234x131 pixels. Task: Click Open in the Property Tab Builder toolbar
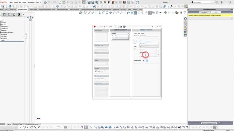pos(121,27)
